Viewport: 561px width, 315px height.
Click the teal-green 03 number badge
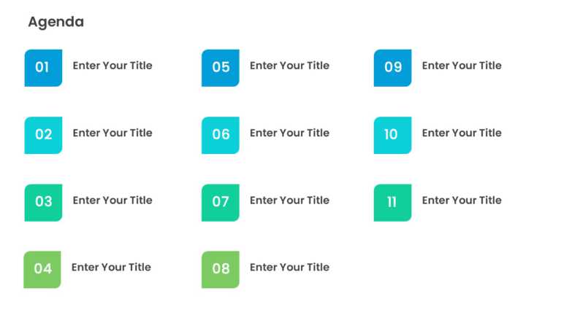pos(43,203)
